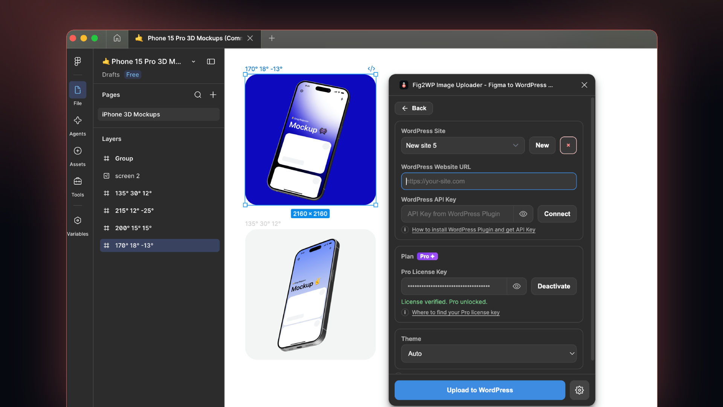The width and height of the screenshot is (723, 407).
Task: Click the Pro plan badge
Action: (427, 257)
